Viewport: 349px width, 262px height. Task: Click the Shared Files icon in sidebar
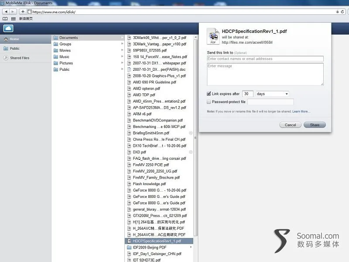coord(6,58)
